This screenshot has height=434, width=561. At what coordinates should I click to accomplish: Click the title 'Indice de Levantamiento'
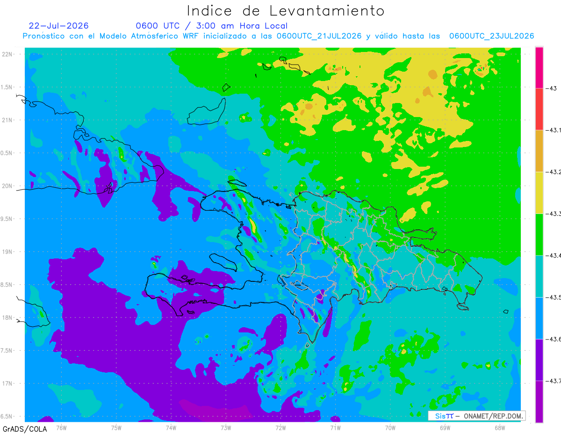pos(286,10)
